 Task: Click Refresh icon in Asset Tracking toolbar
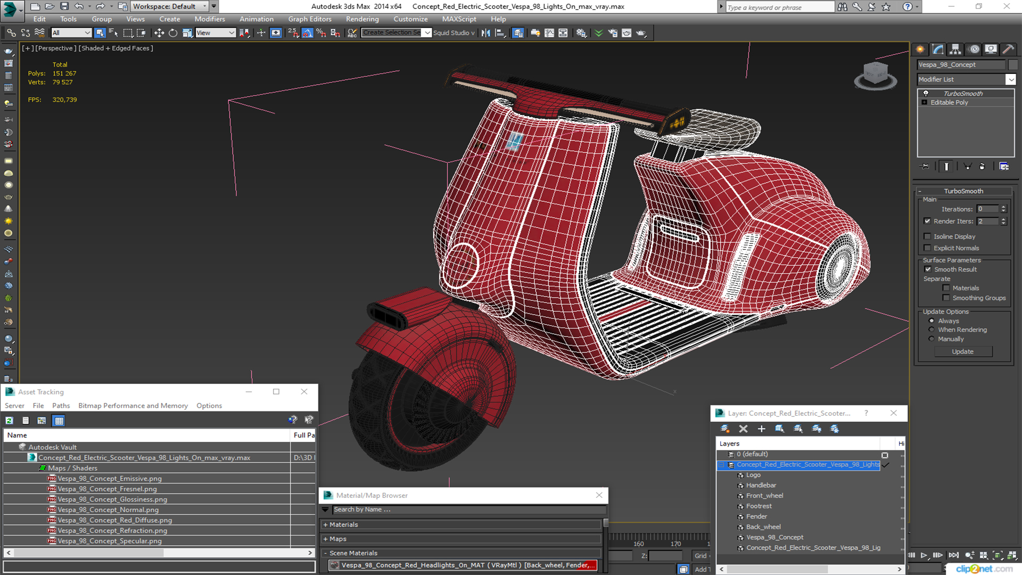pos(10,421)
